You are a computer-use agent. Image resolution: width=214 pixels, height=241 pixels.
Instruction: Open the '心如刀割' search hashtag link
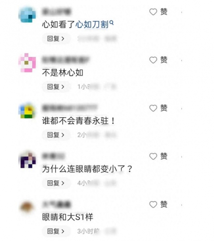[x=92, y=24]
